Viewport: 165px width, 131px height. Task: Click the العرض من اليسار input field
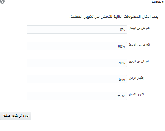77,30
